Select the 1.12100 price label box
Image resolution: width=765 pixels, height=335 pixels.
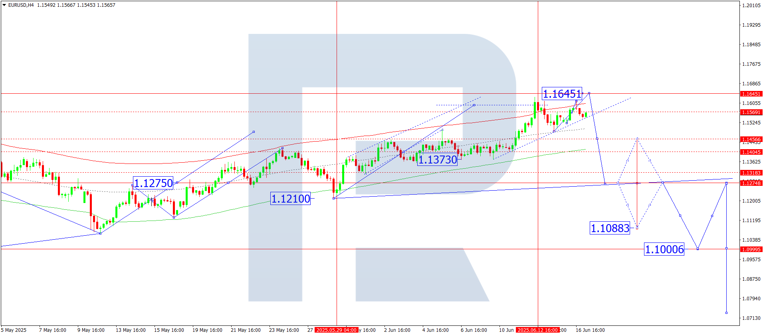(x=291, y=199)
